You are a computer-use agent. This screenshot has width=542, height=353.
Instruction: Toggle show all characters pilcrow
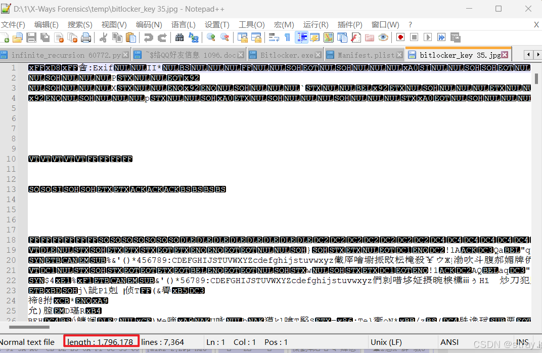(288, 37)
